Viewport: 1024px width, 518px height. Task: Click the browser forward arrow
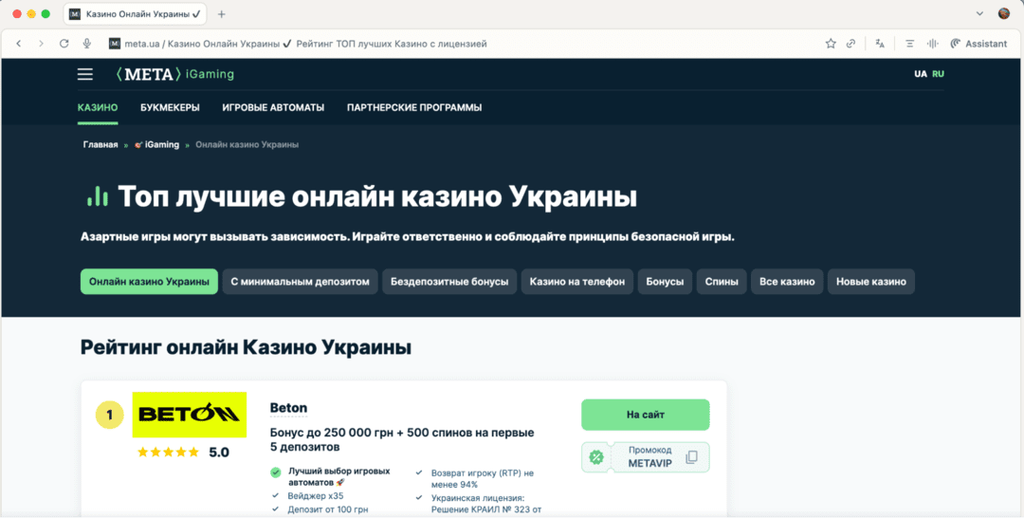click(41, 44)
